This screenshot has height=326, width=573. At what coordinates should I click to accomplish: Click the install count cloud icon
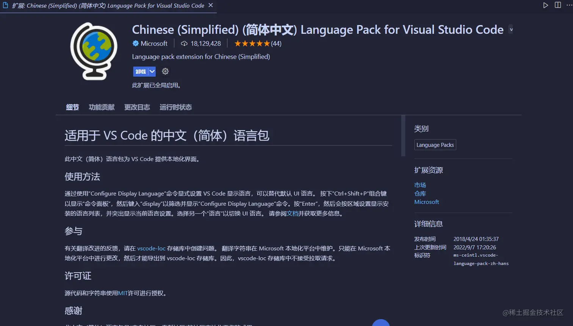[184, 44]
